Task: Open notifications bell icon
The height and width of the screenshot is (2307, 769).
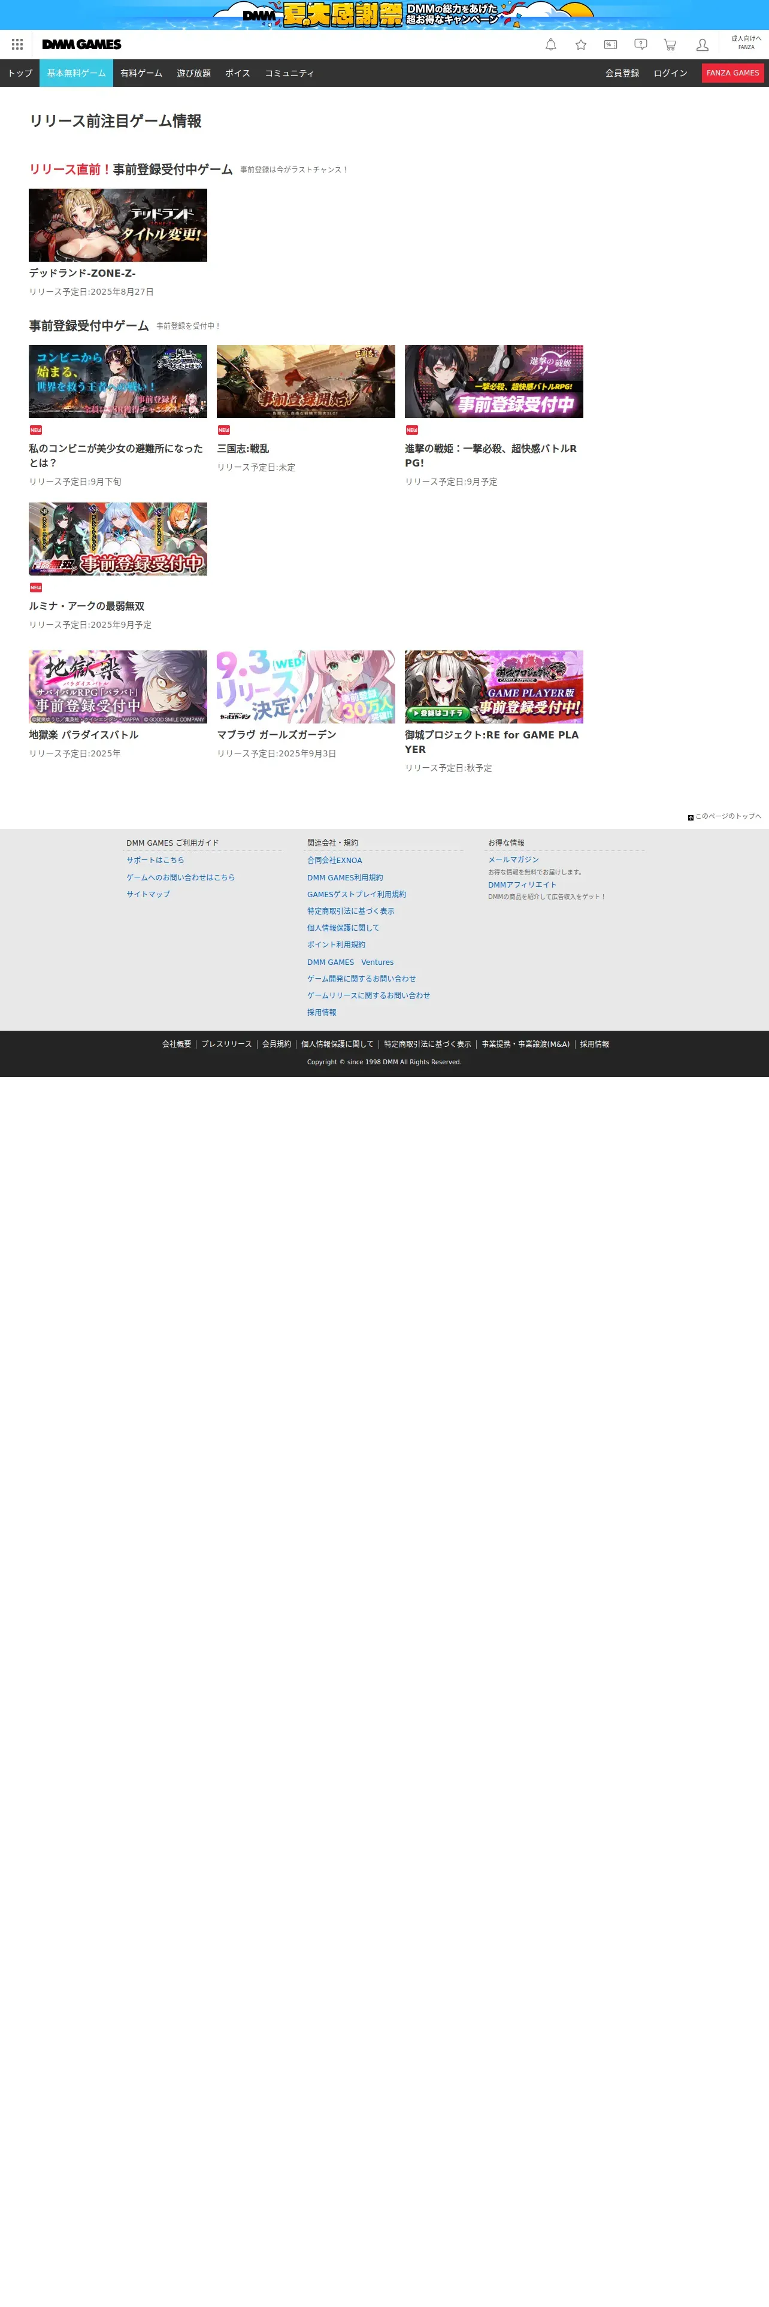Action: coord(550,45)
